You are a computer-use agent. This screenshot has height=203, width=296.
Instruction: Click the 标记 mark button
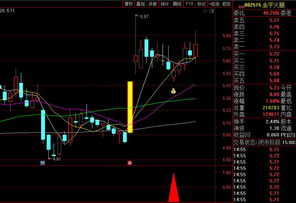coord(201,4)
